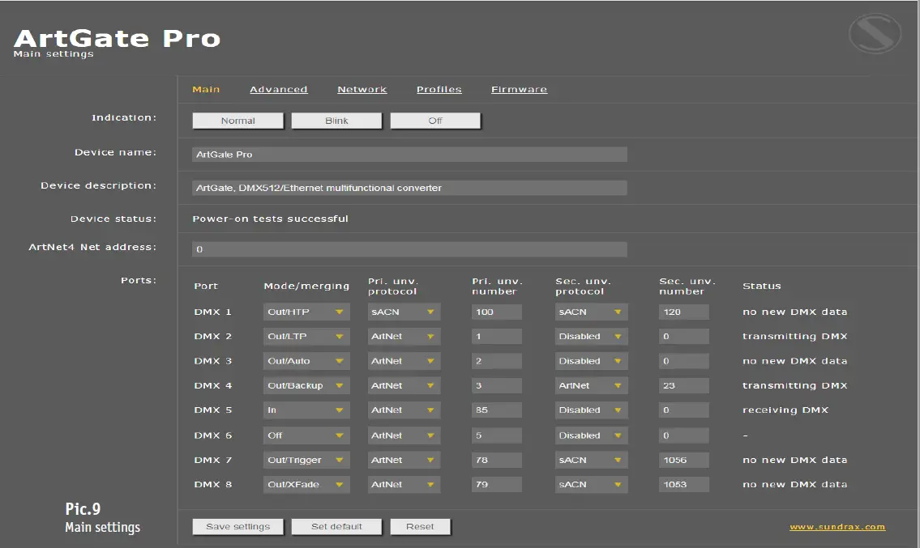Open the Network tab
This screenshot has width=920, height=548.
(x=362, y=90)
